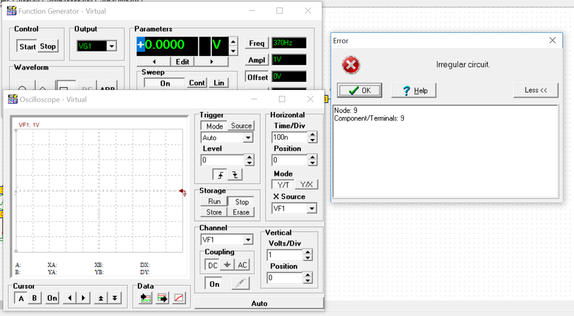Toggle Cursor On button

click(52, 298)
